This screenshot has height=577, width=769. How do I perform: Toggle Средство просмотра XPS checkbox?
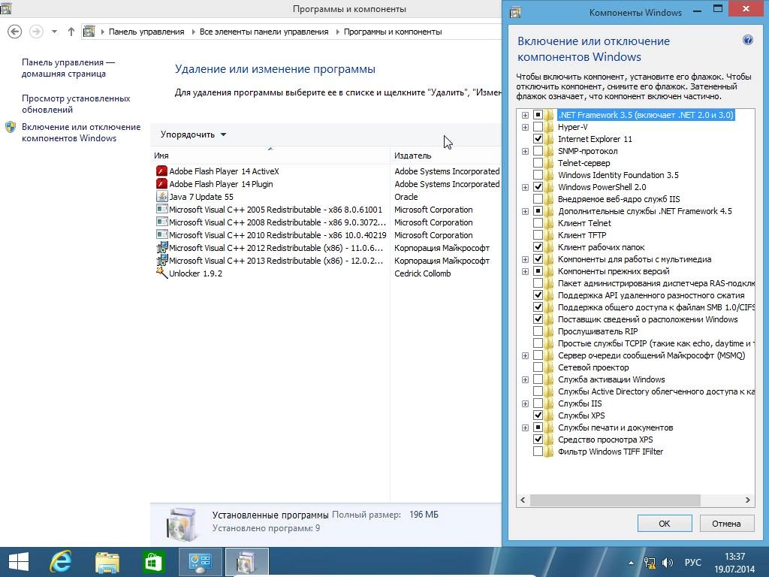click(538, 439)
